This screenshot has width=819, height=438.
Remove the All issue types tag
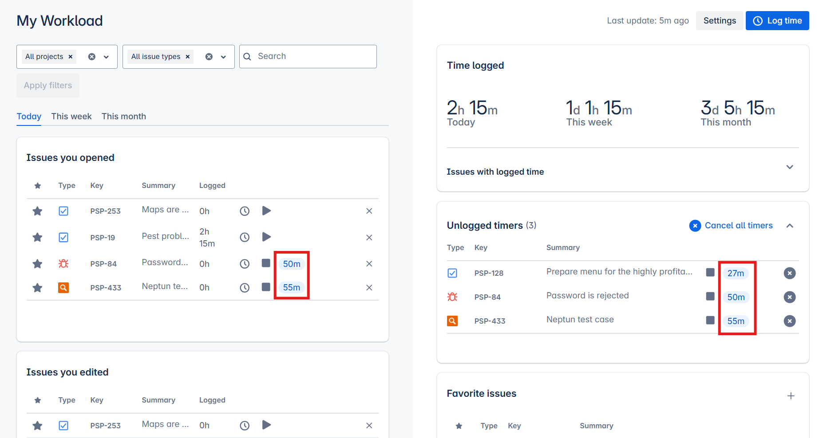click(188, 57)
